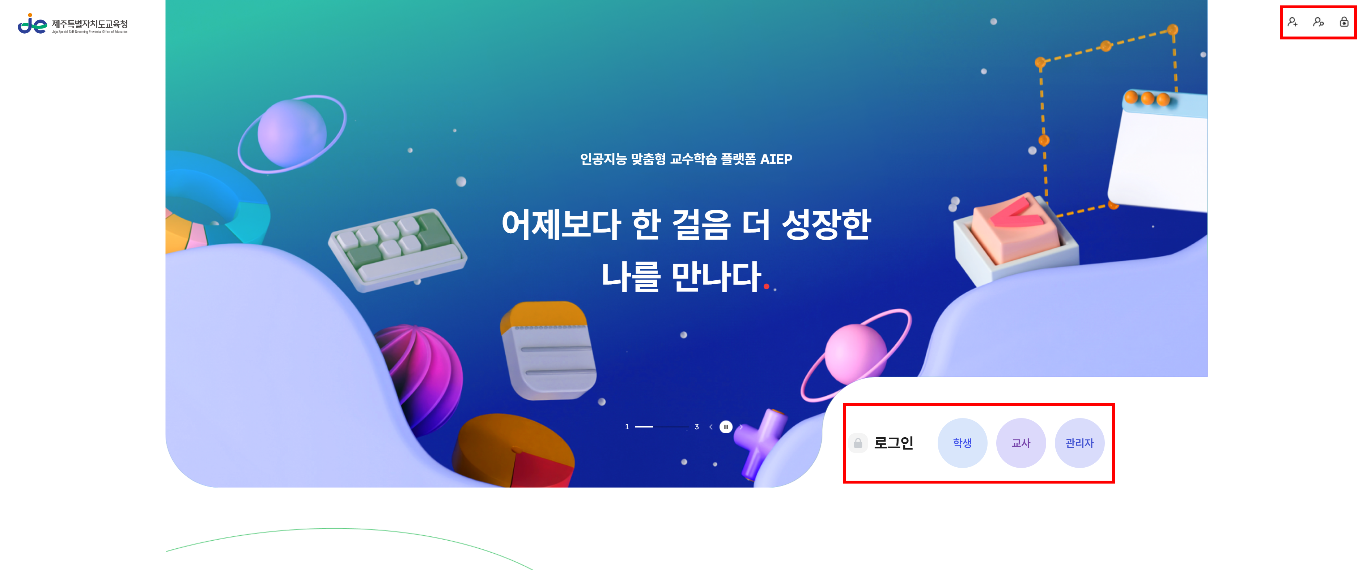
Task: Select slide number 1 indicator
Action: pyautogui.click(x=627, y=427)
